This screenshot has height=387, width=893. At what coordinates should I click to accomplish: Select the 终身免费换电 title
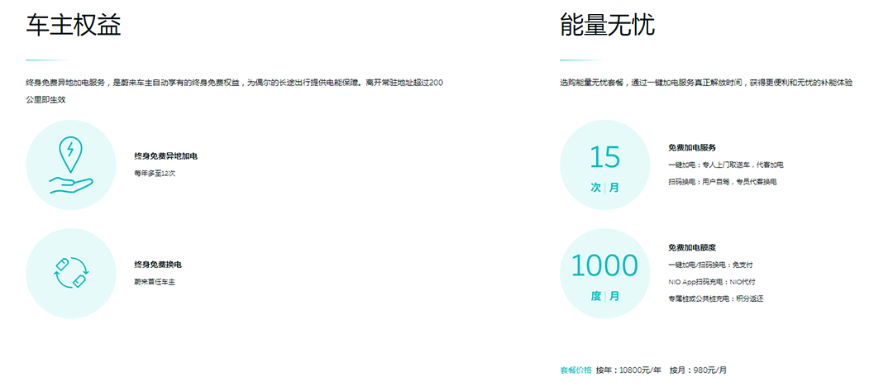(157, 265)
